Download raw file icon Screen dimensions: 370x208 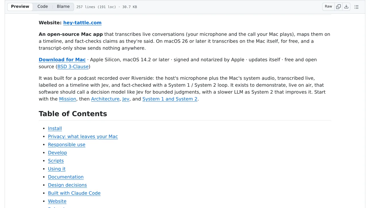click(x=346, y=7)
